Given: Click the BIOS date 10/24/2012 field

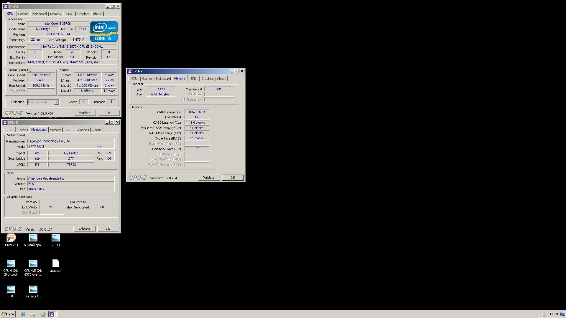Looking at the screenshot, I should (71, 189).
